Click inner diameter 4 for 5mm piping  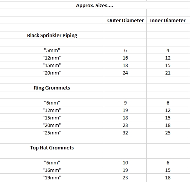[x=168, y=50]
